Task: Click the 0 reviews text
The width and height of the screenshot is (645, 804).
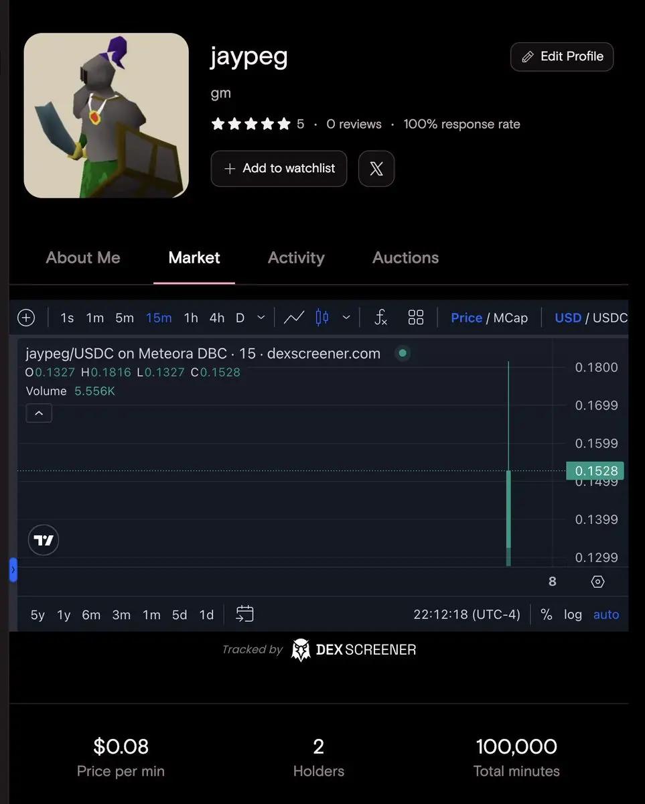Action: pos(354,125)
